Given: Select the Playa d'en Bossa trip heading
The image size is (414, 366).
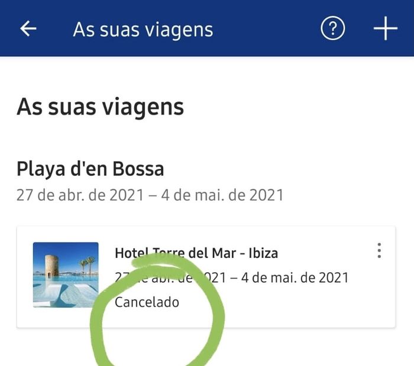Looking at the screenshot, I should coord(90,169).
